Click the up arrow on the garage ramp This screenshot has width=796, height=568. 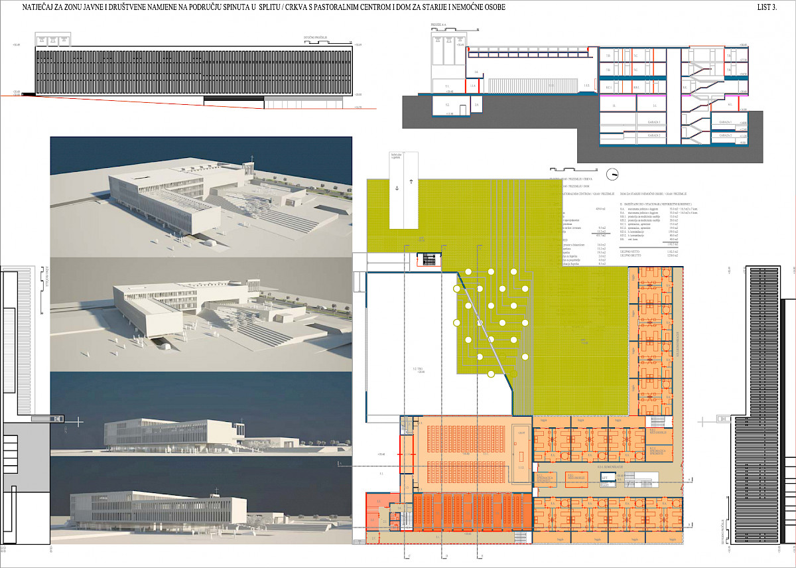[411, 180]
